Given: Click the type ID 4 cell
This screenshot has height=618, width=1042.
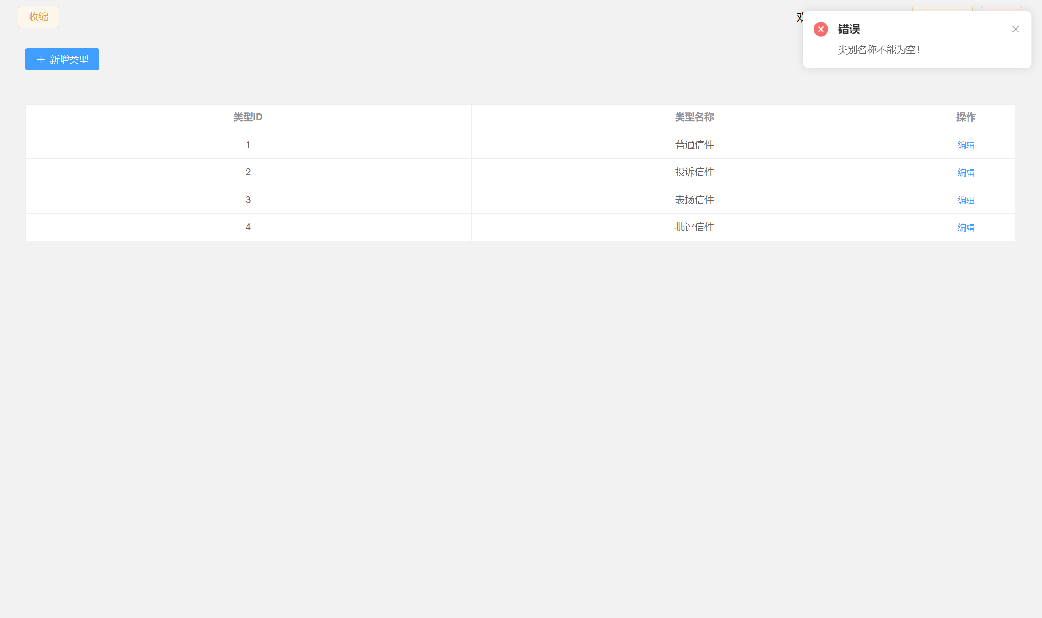Looking at the screenshot, I should [x=248, y=227].
